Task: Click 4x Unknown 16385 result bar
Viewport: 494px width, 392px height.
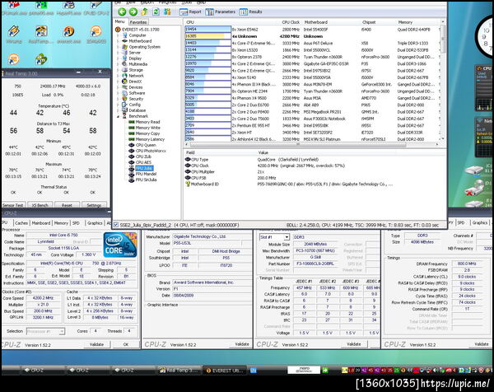Action: click(x=208, y=36)
